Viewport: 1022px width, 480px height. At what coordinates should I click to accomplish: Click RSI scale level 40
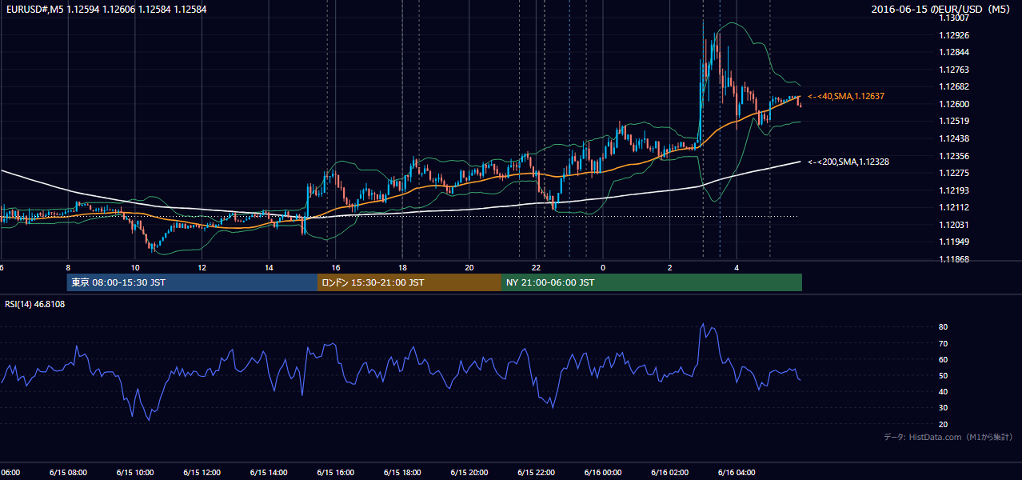tap(944, 391)
